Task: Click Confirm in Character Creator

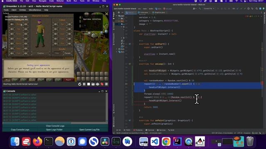Action: [x=40, y=53]
